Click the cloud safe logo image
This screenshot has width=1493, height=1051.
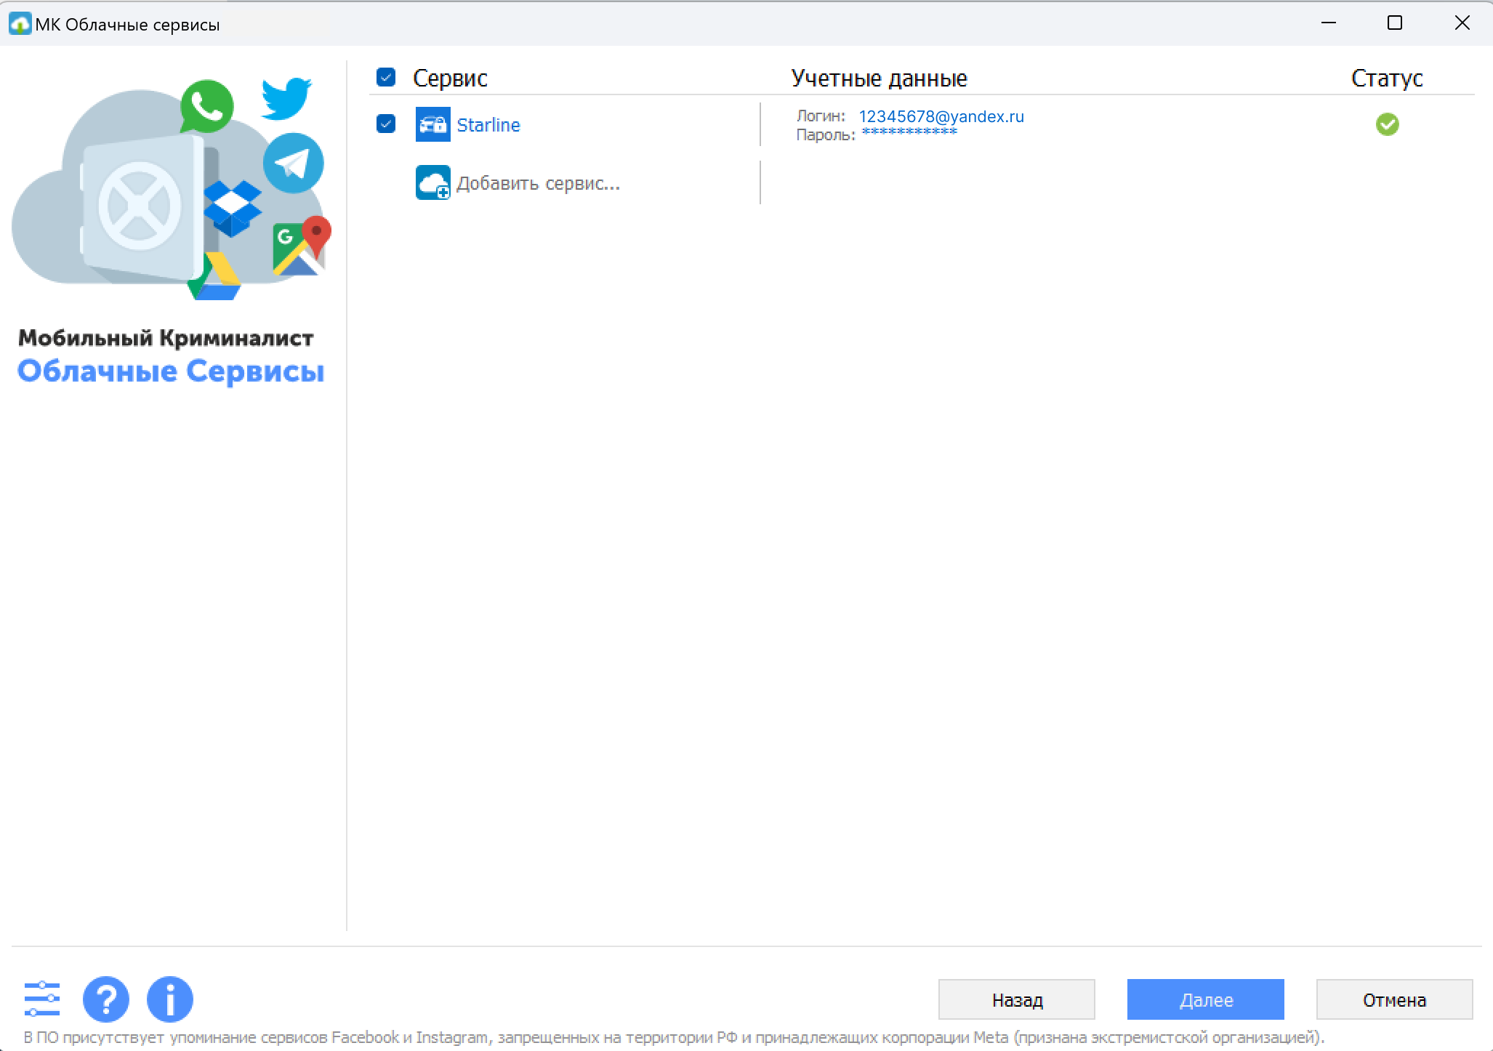171,189
